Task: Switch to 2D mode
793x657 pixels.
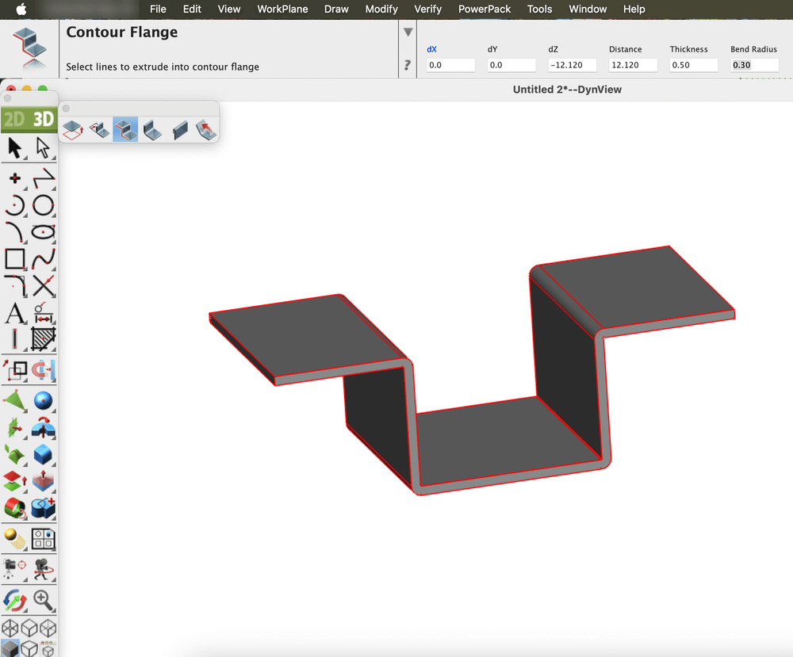Action: point(14,120)
